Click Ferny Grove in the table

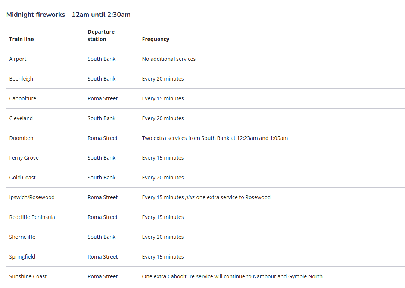pyautogui.click(x=24, y=158)
